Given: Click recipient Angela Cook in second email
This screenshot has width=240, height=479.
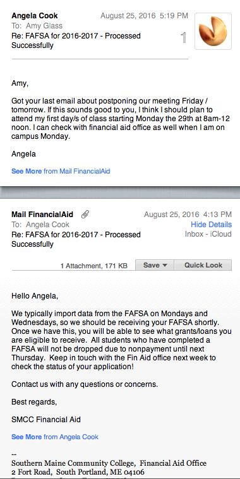Looking at the screenshot, I should [x=47, y=225].
